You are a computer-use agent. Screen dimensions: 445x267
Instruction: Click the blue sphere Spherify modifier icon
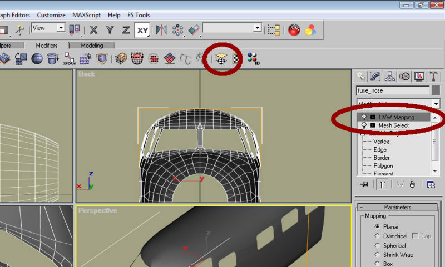click(37, 59)
